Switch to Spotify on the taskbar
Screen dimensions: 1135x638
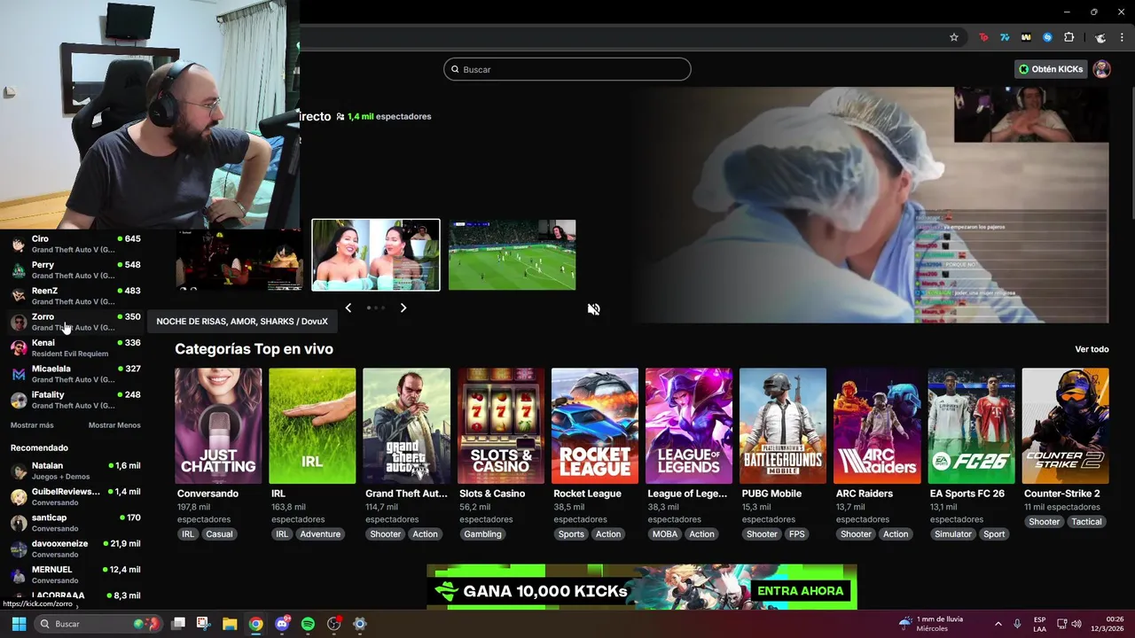click(x=308, y=624)
